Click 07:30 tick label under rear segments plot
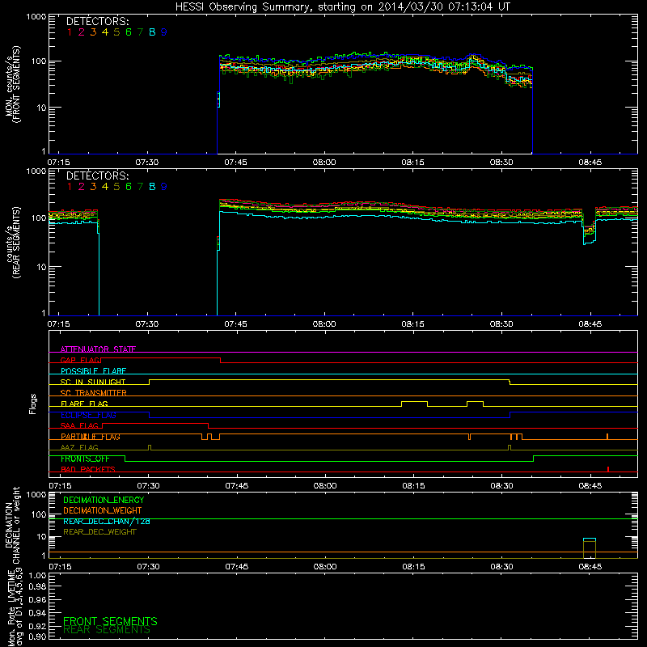Image resolution: width=647 pixels, height=647 pixels. [x=147, y=324]
